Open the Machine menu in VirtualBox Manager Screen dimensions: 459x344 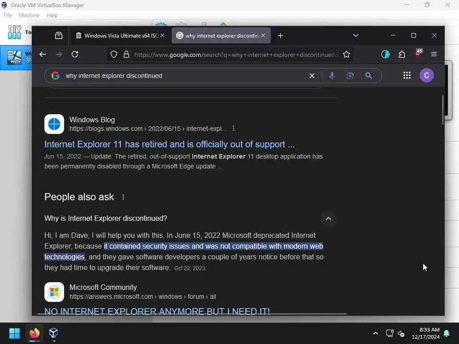tap(29, 15)
